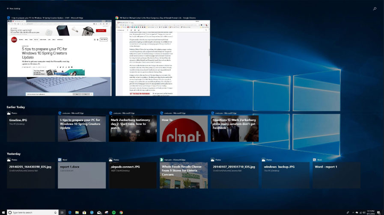Open Whole Foods Recalls Cheese activity card
This screenshot has width=384, height=215.
pos(184,175)
